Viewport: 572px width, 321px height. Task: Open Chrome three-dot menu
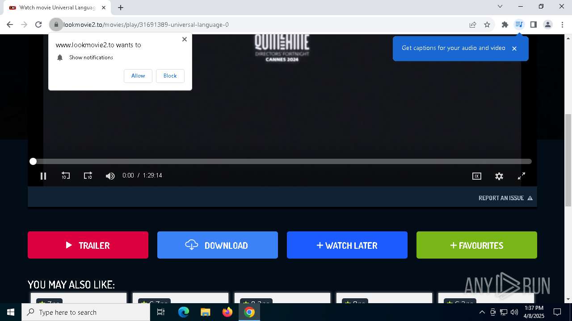point(562,25)
